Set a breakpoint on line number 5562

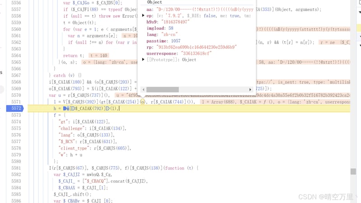tap(16, 42)
